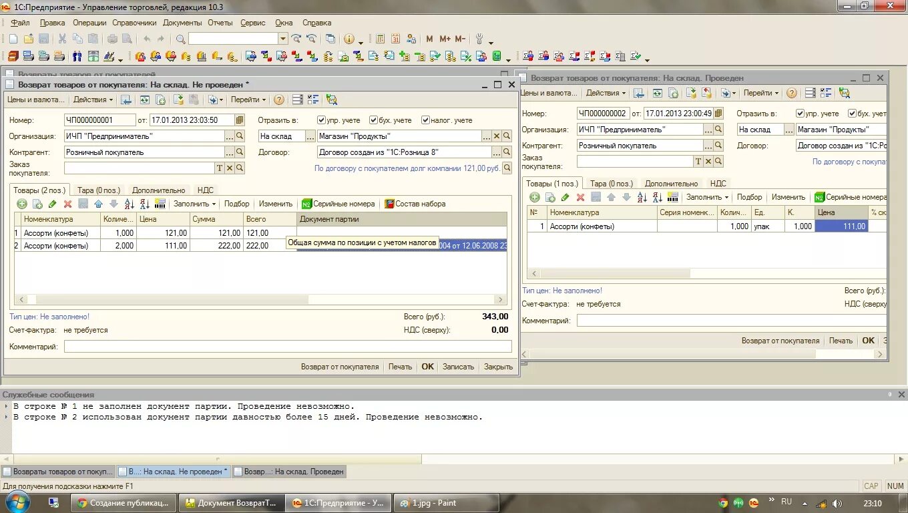Screen dimensions: 908x513
Task: Click the Состав набора button in the front window
Action: [x=415, y=204]
